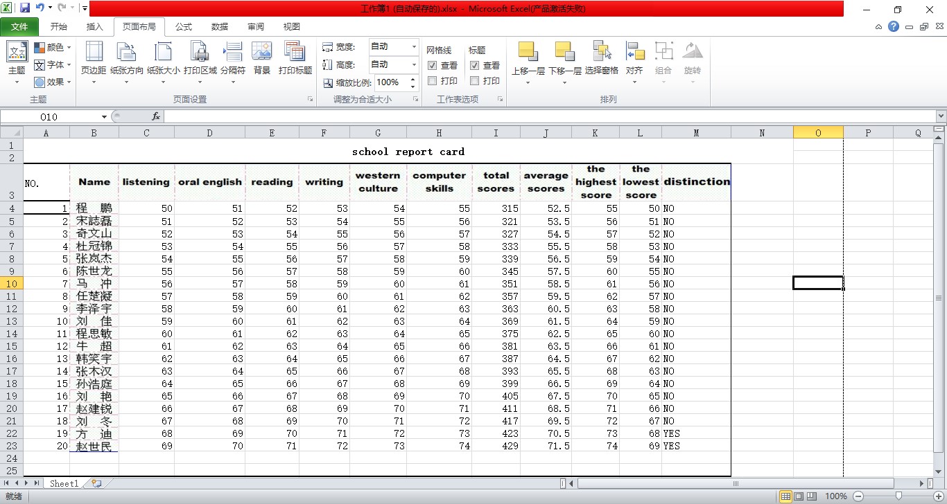Screen dimensions: 947x504
Task: Open the Selection Pane (选择窗格)
Action: pos(602,59)
